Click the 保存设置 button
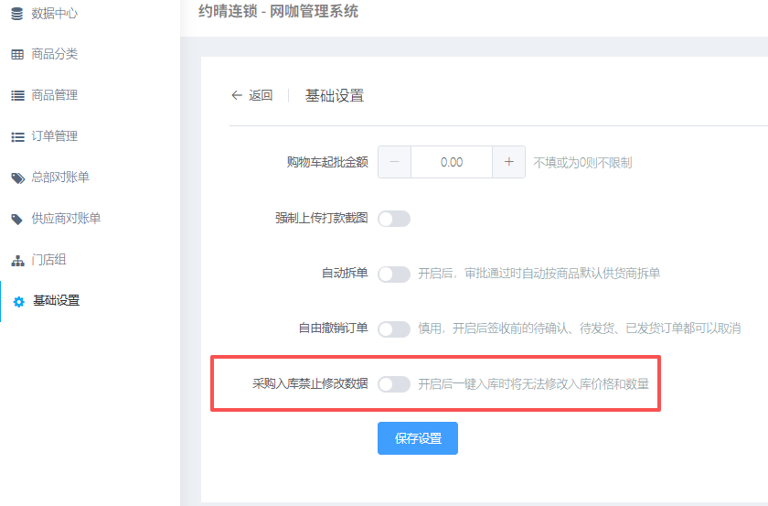 pyautogui.click(x=418, y=438)
